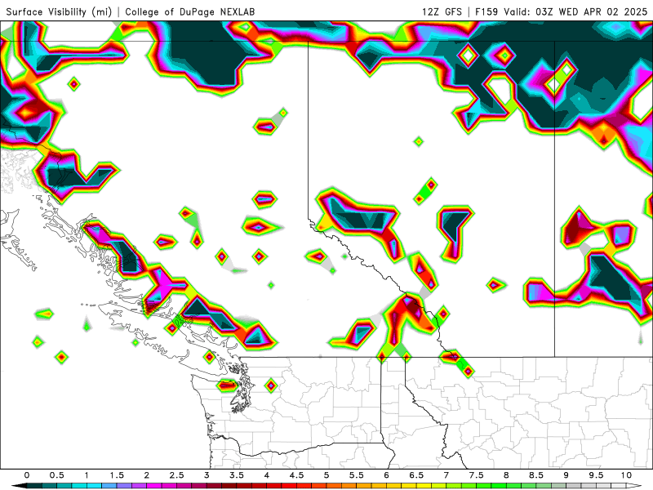Screen dimensions: 653x490
Task: Click the '5' label on the color scale
Action: [326, 475]
